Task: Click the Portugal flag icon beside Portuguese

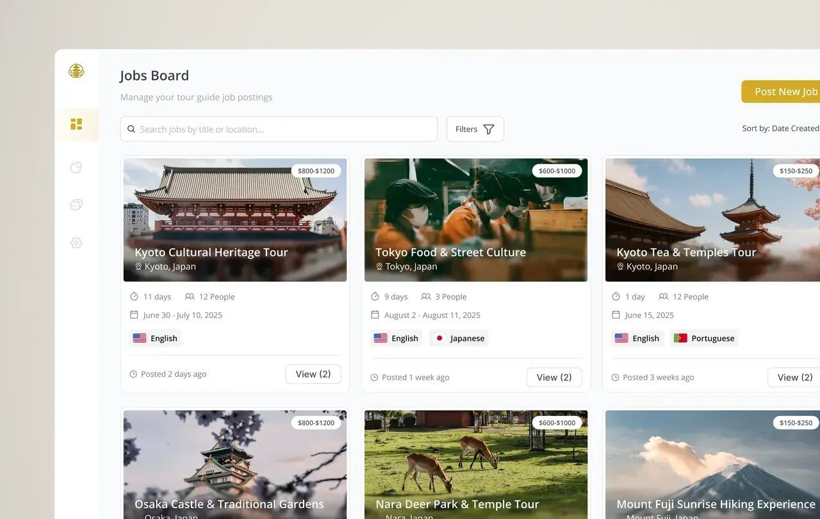Action: 680,338
